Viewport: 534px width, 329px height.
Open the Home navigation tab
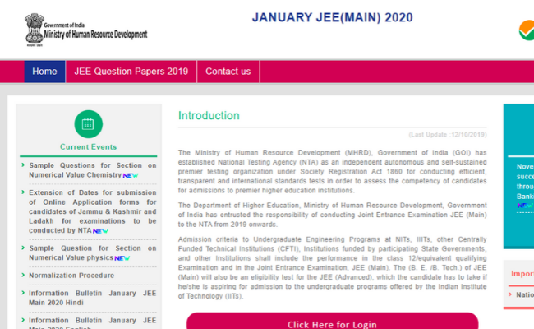44,72
